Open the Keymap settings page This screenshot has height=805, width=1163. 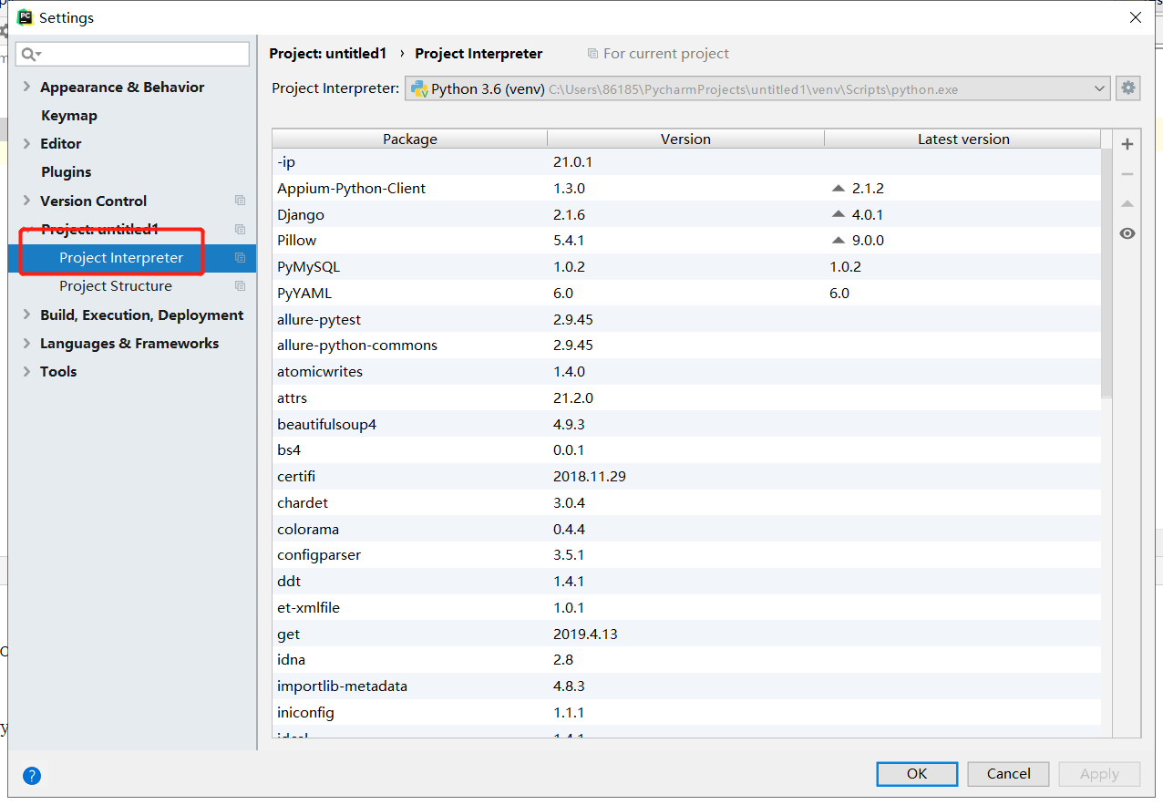(x=69, y=115)
